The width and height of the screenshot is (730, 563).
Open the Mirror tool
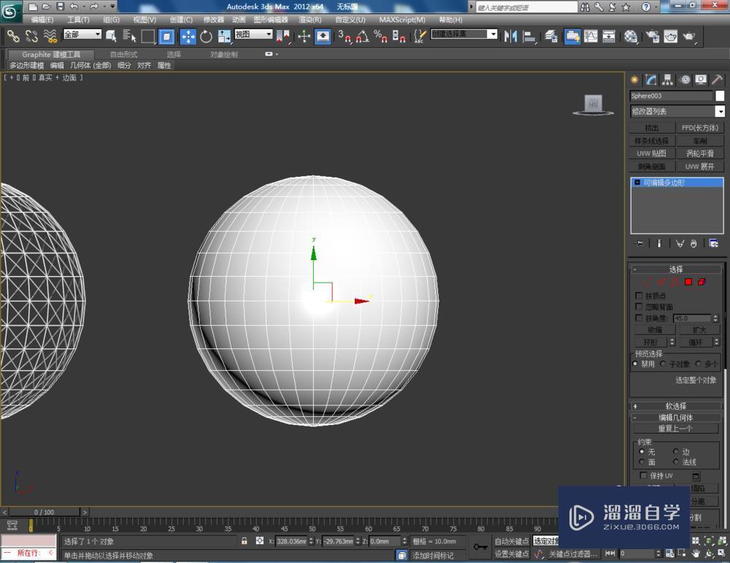(510, 37)
